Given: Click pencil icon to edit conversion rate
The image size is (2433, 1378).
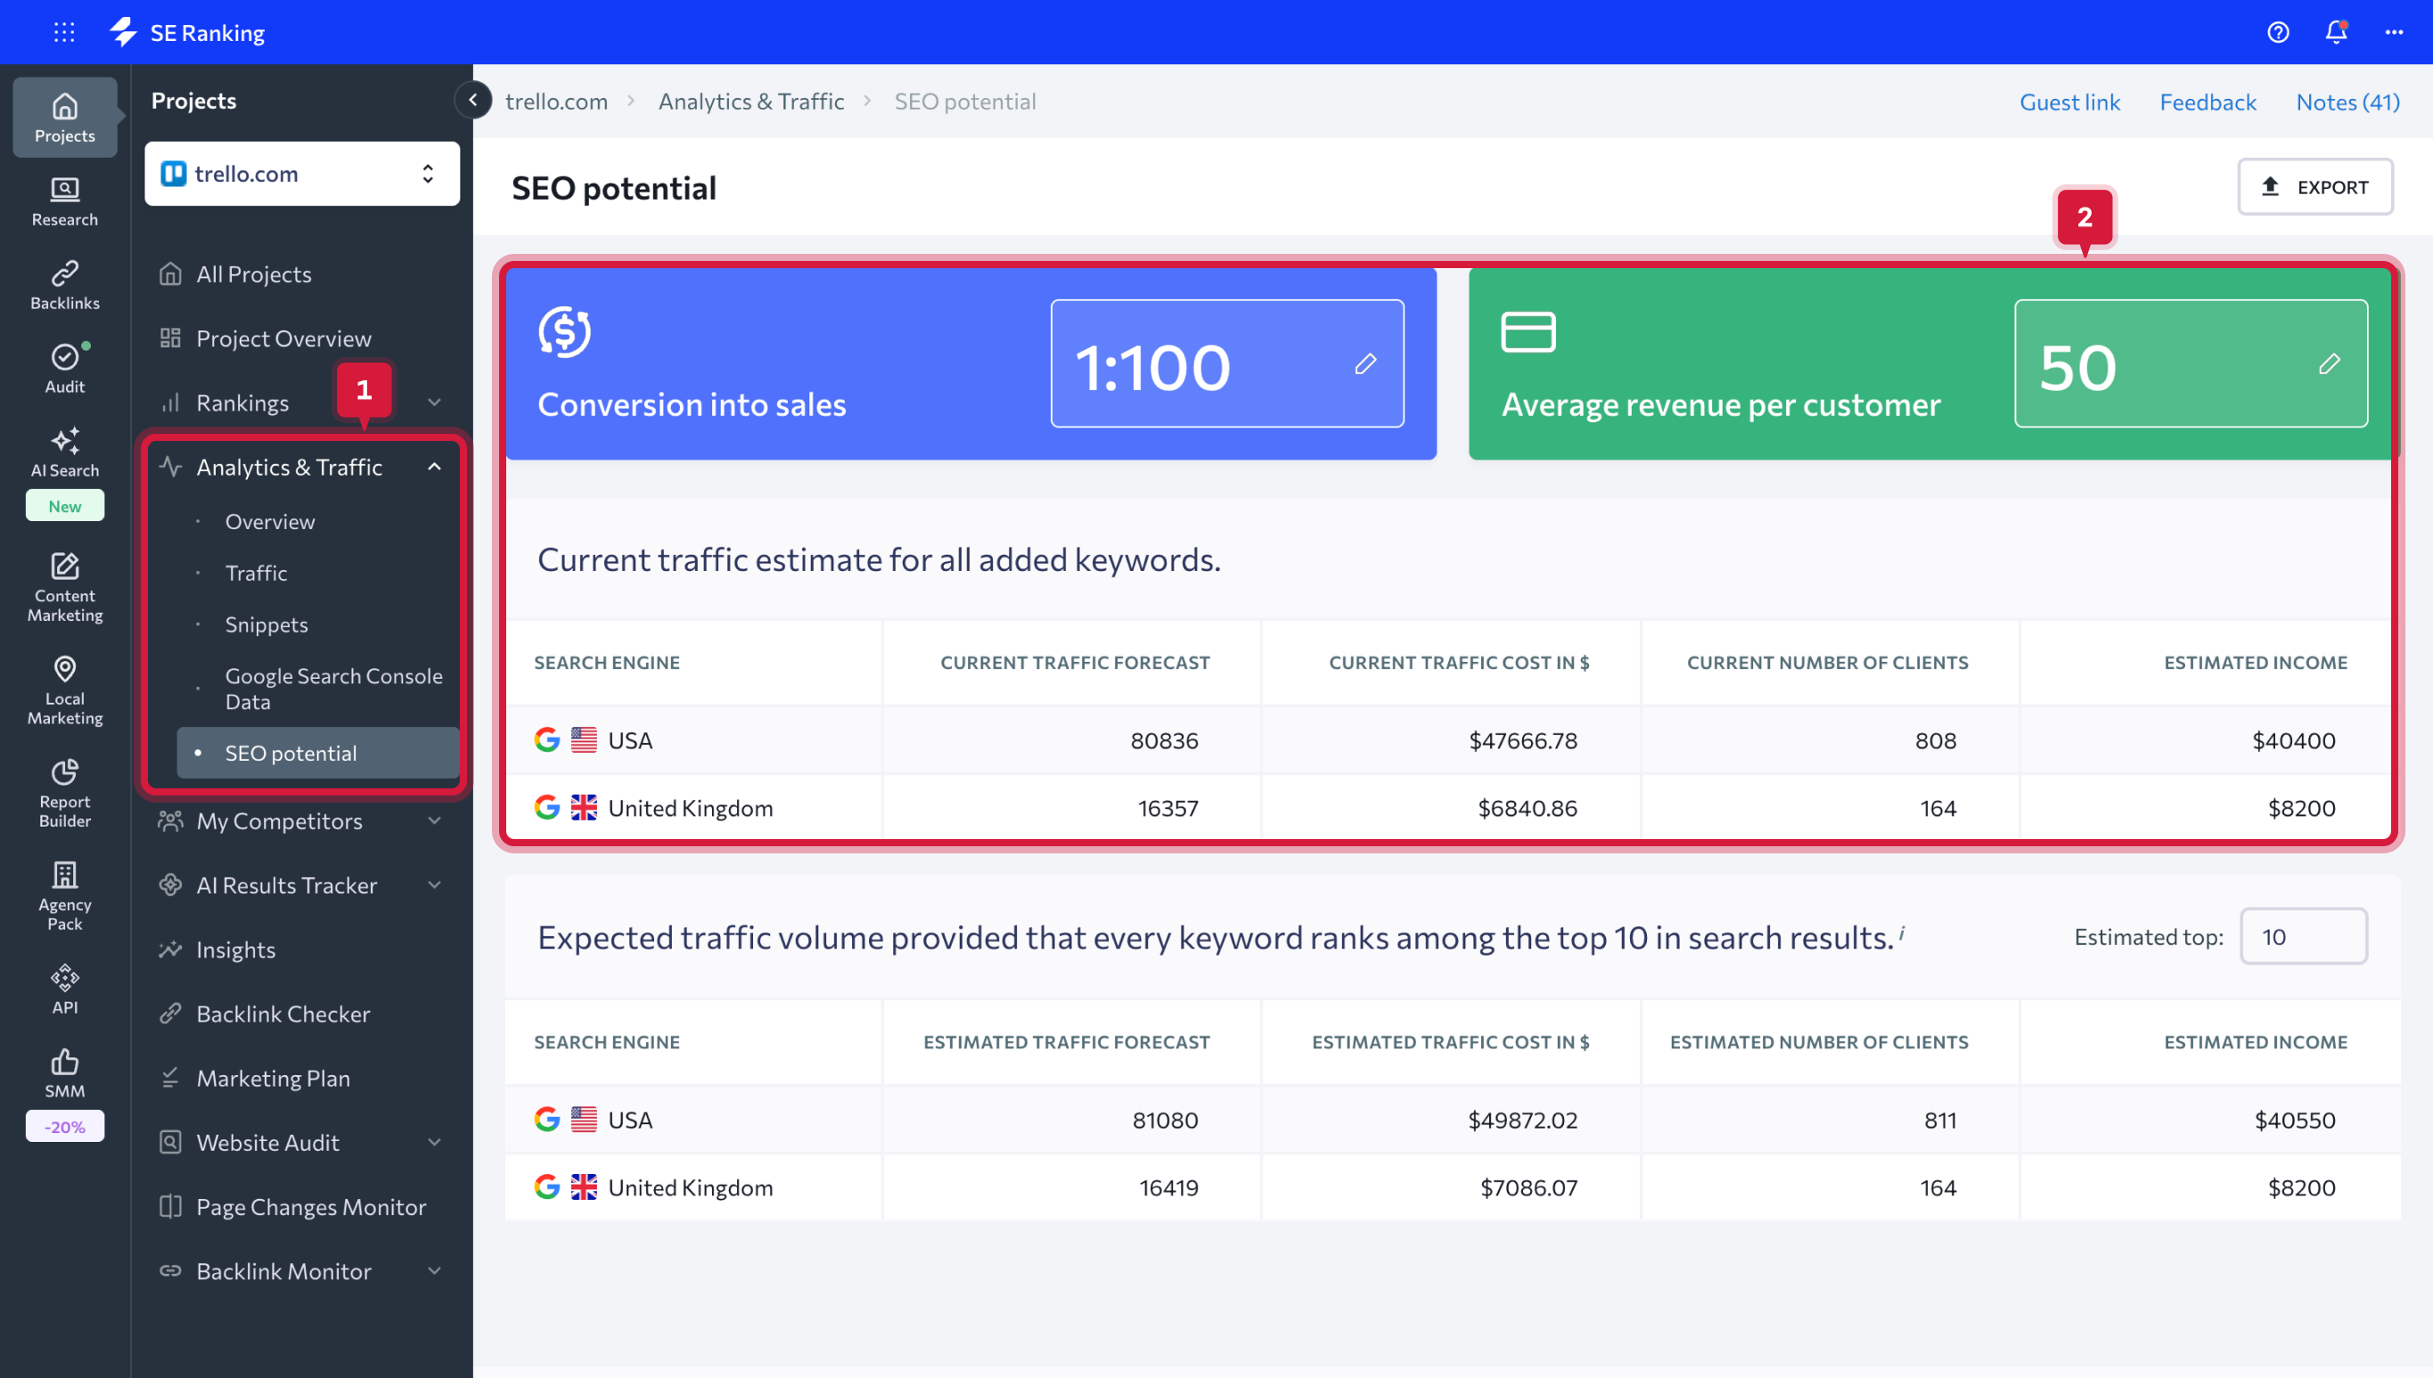Looking at the screenshot, I should point(1364,363).
